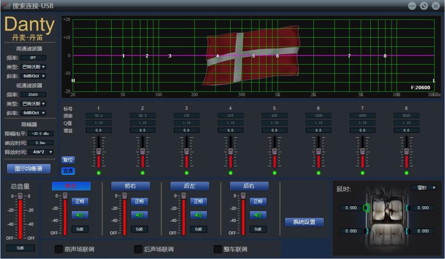Mute the 前右 channel speaker
The width and height of the screenshot is (445, 259).
[139, 215]
